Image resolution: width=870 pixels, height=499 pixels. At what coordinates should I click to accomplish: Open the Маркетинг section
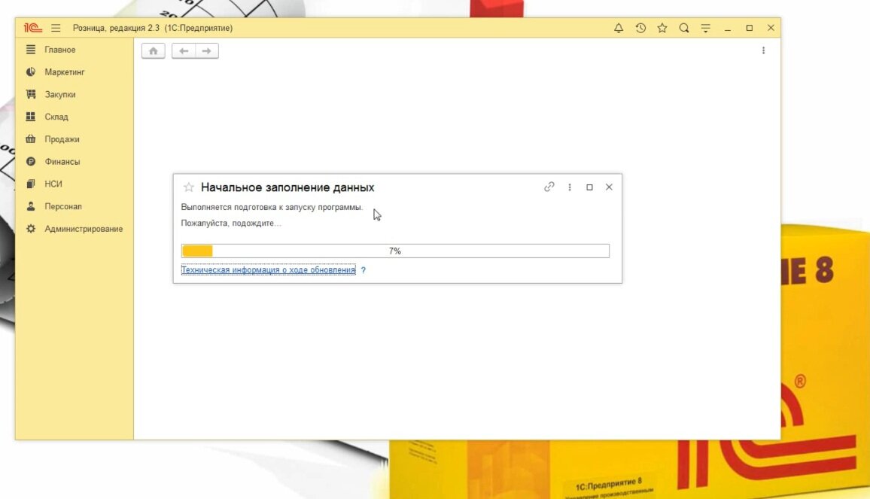(x=65, y=72)
